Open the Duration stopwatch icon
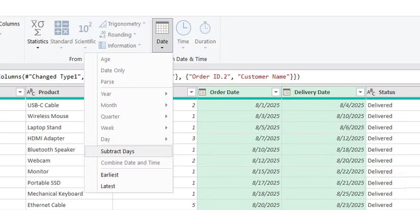 tap(205, 28)
